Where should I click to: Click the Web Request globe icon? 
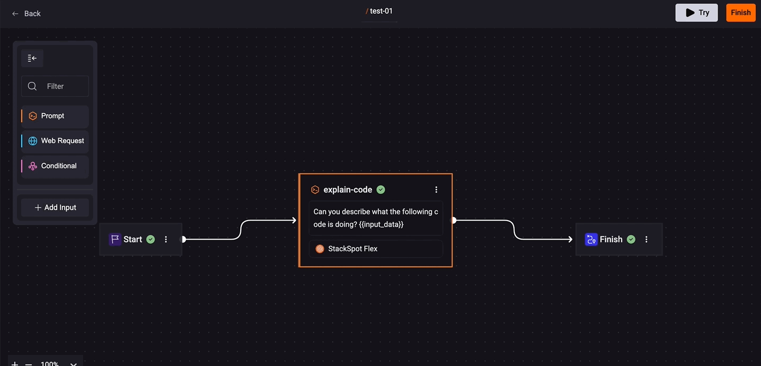click(33, 141)
